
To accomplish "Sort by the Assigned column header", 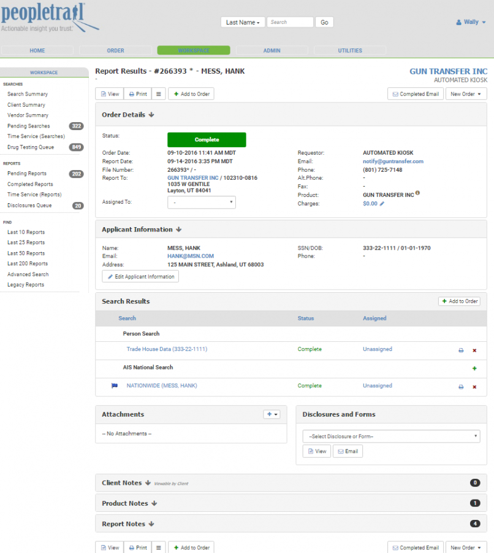I will (374, 318).
